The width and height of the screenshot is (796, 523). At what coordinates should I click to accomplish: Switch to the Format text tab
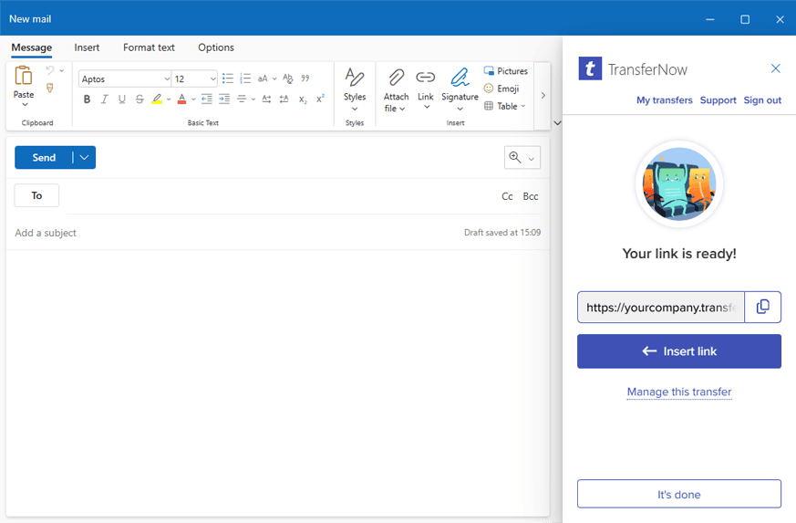pos(149,47)
